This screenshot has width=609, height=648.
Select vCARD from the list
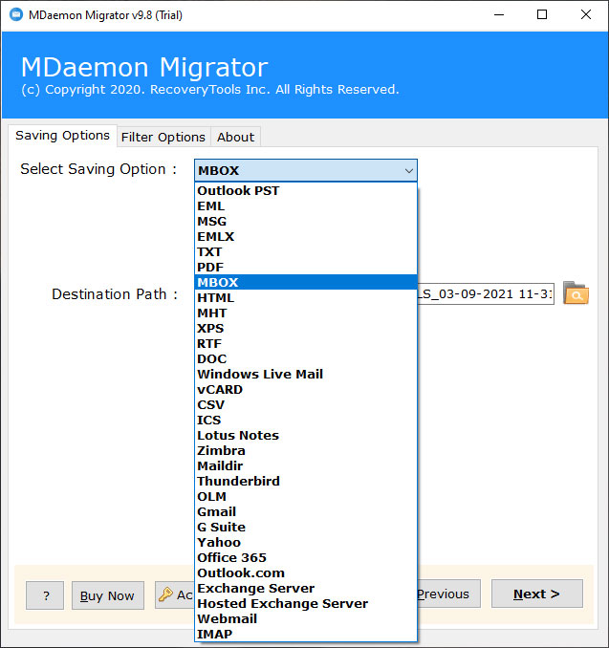pos(306,389)
